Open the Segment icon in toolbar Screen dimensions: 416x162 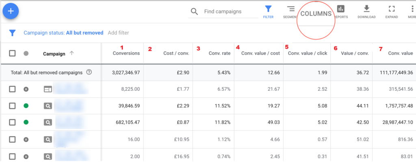coord(290,10)
